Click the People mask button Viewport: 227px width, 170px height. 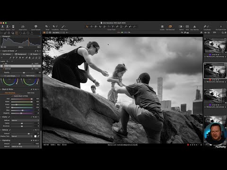(x=34, y=54)
